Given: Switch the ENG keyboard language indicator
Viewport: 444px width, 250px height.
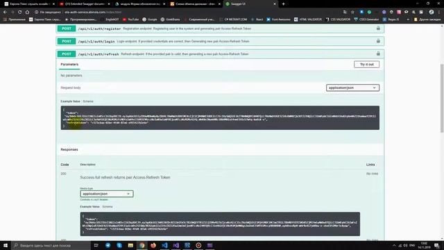Looking at the screenshot, I should (x=412, y=245).
